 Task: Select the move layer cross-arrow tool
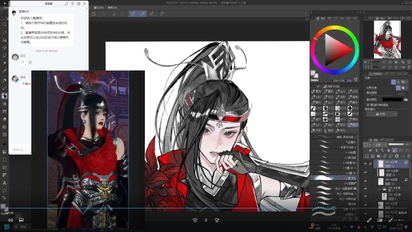coord(4,48)
